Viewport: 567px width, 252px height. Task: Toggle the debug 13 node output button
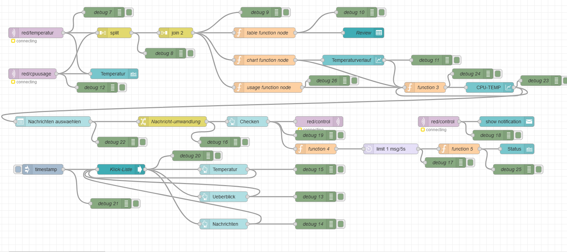point(341,197)
